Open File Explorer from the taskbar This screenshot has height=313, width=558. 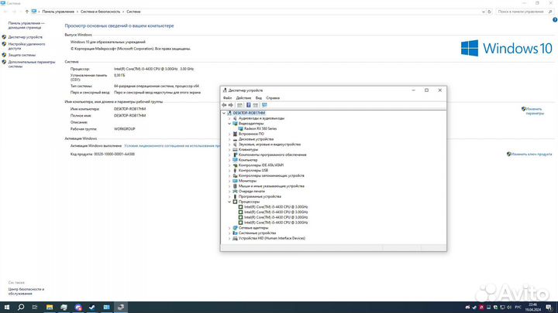(50, 307)
